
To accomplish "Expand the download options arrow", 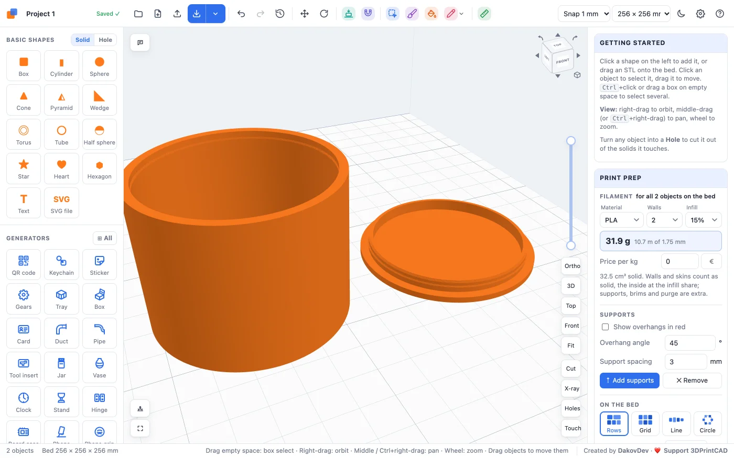I will (215, 14).
